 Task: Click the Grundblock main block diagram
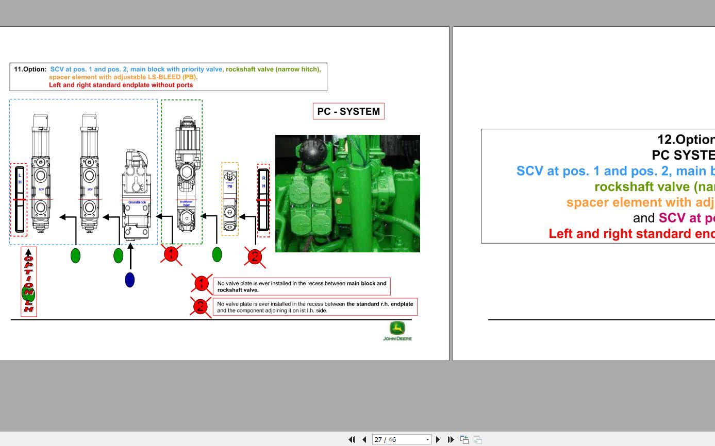(137, 195)
